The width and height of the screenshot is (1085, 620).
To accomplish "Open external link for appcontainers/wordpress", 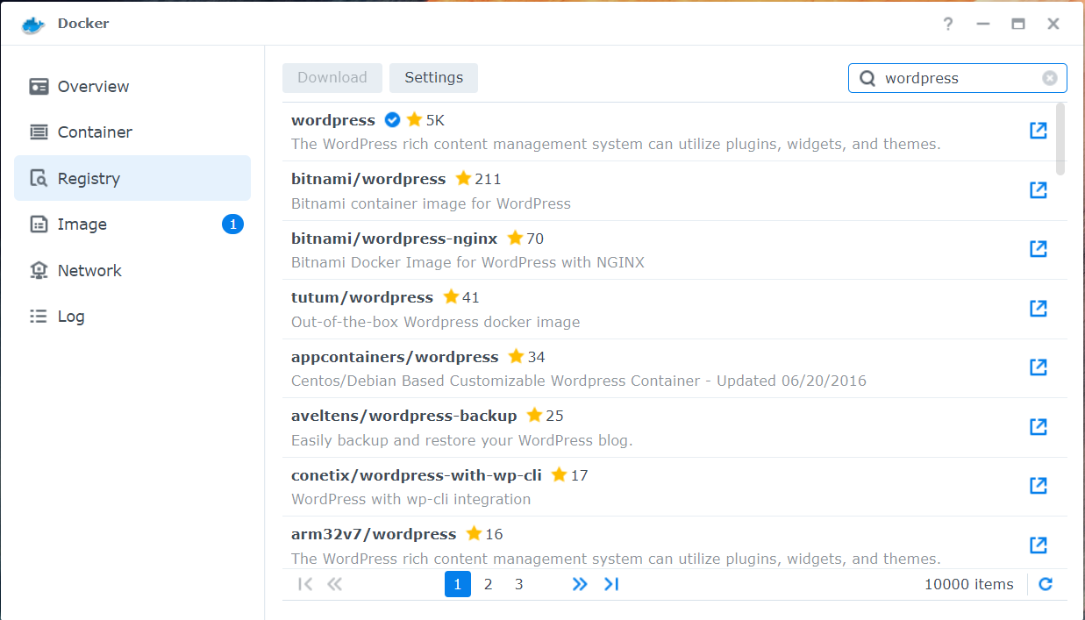I will 1039,367.
